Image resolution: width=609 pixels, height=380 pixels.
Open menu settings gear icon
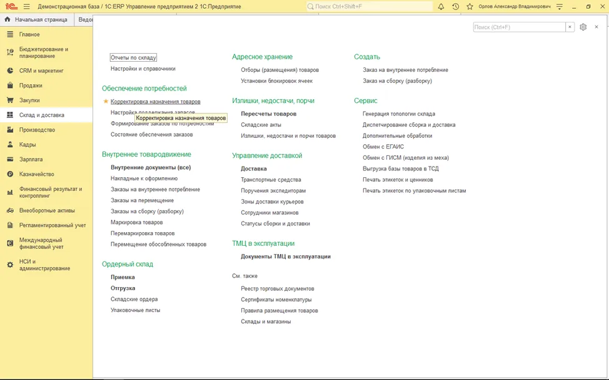point(583,27)
